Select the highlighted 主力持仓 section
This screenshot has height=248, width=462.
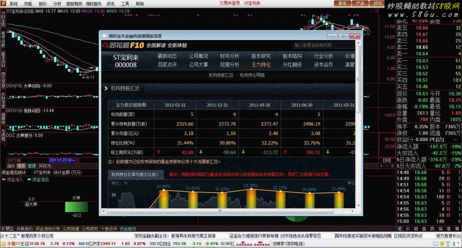pos(261,64)
